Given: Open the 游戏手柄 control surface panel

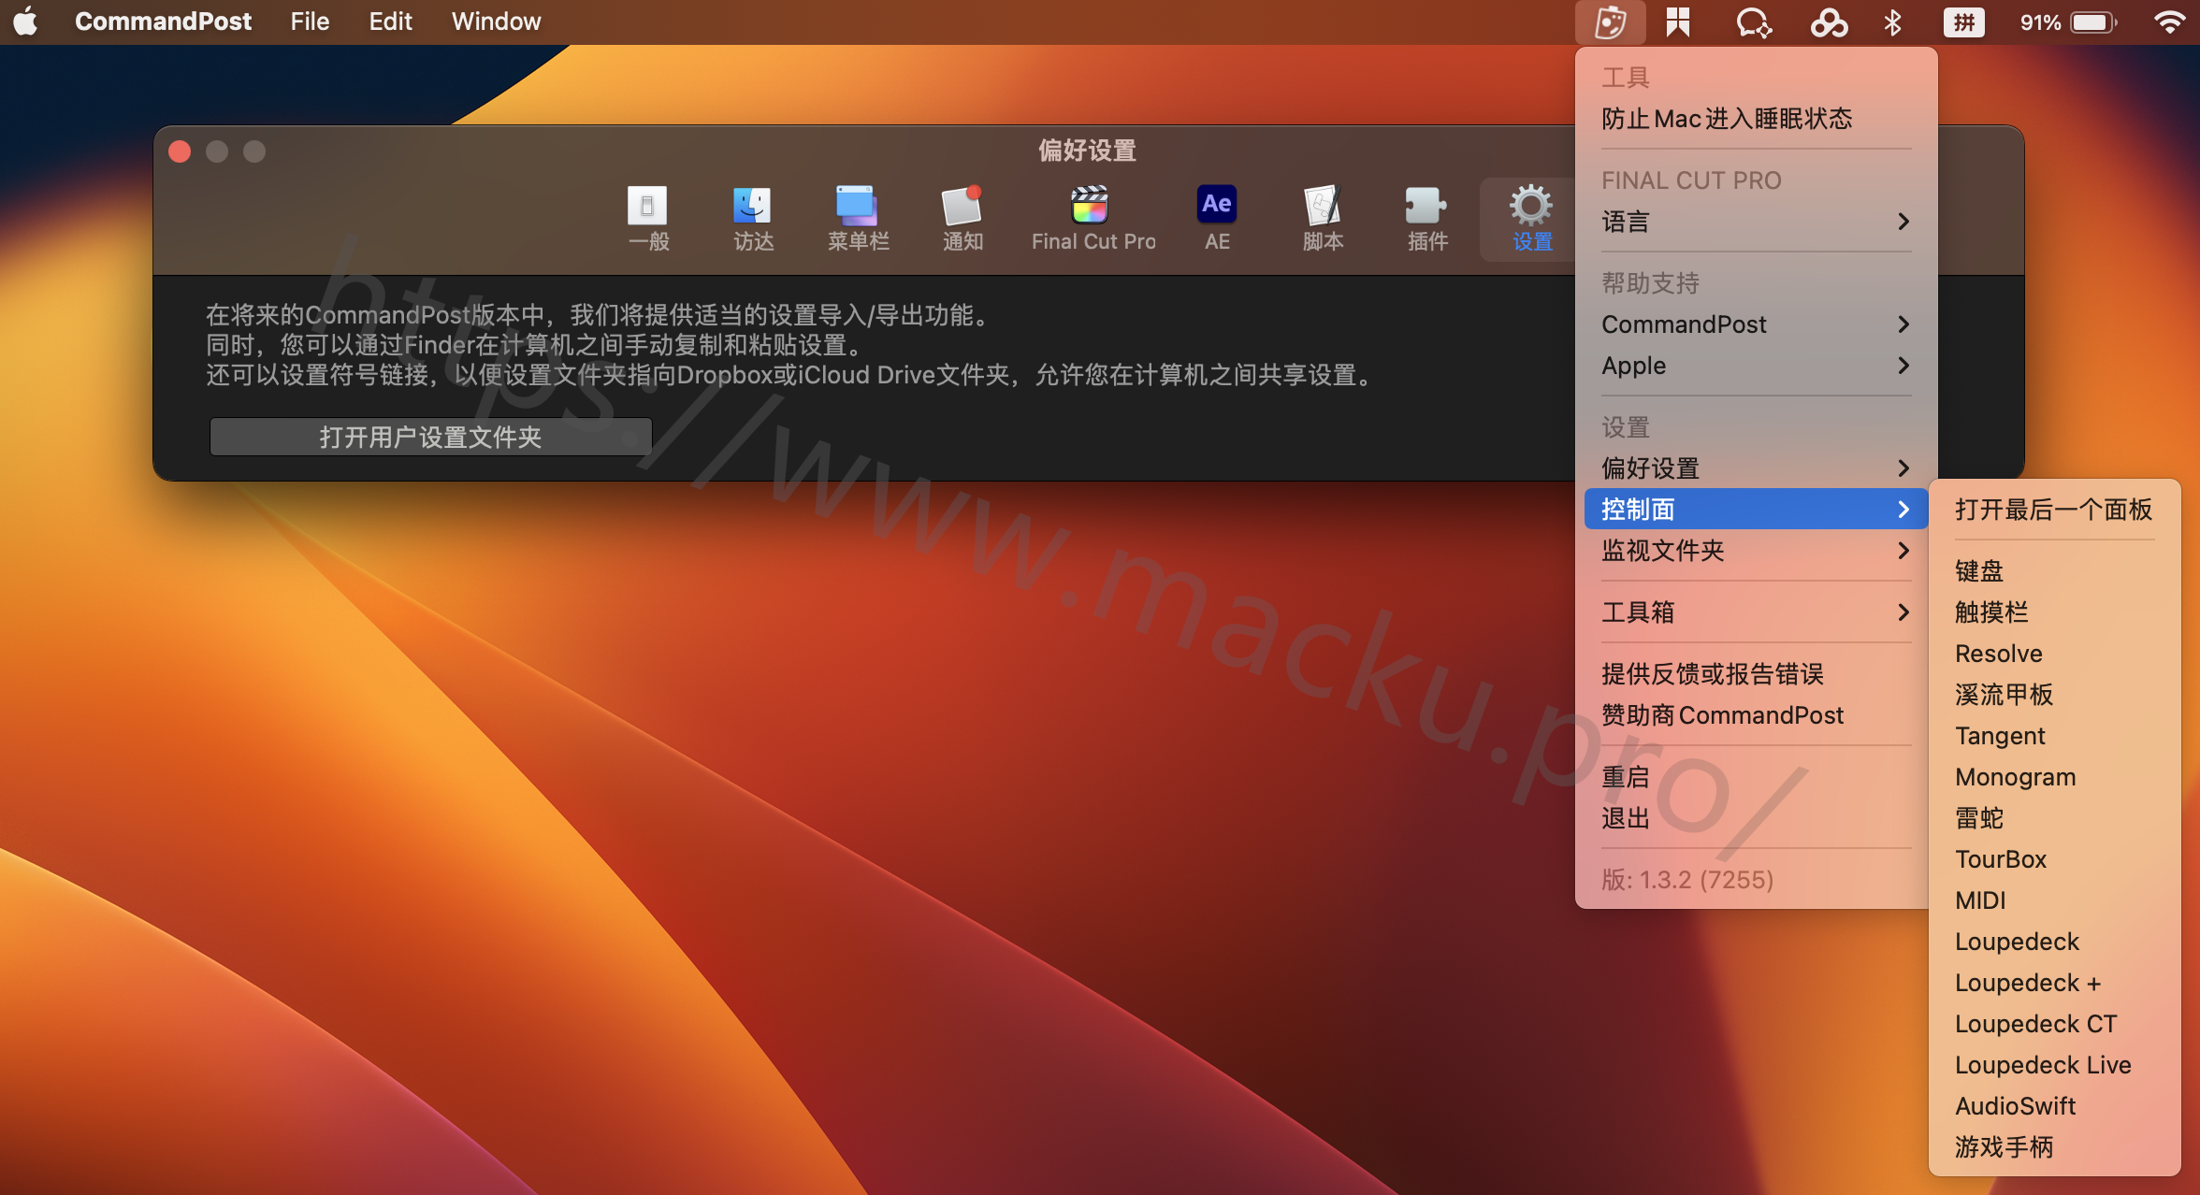Looking at the screenshot, I should tap(2055, 1147).
